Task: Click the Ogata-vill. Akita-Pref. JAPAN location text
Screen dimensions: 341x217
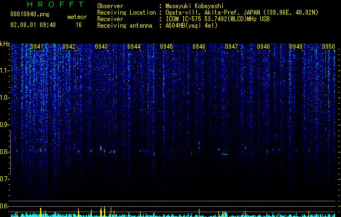Action: pos(242,12)
